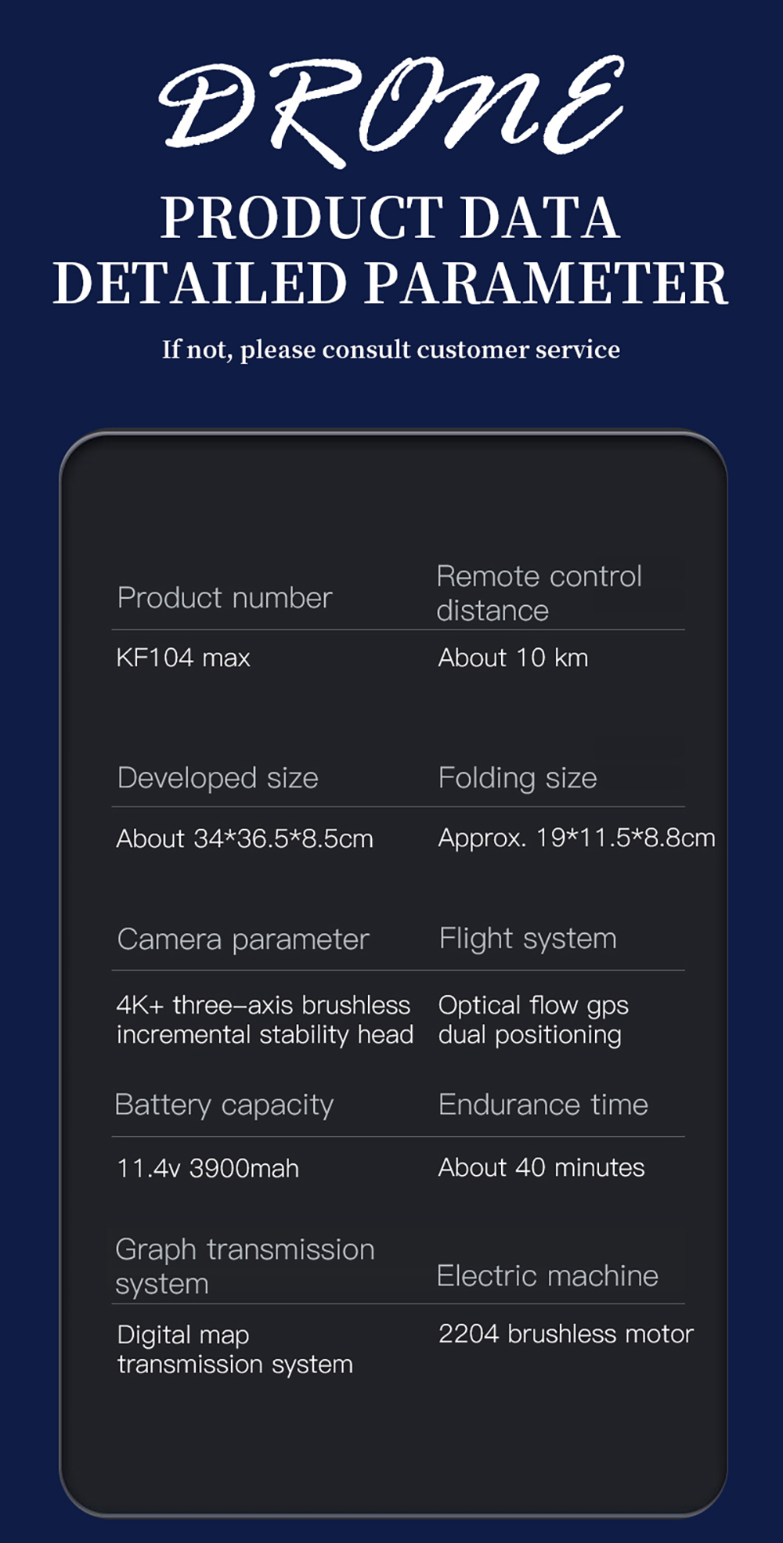Screen dimensions: 783x1543
Task: Click the DRONE script heading
Action: 391,110
